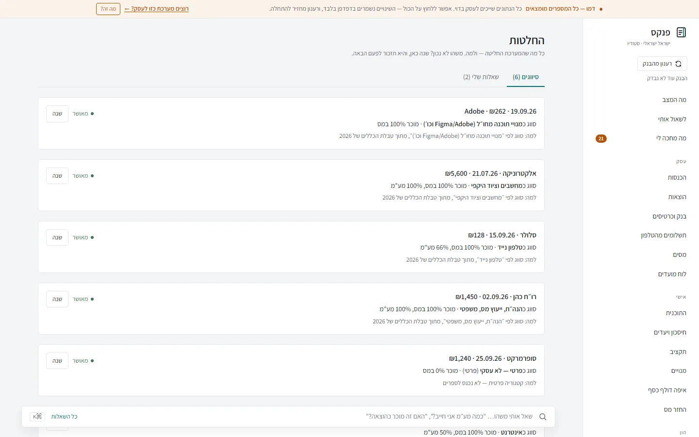Open the מה זה? button in banner
The width and height of the screenshot is (699, 437).
tap(108, 9)
